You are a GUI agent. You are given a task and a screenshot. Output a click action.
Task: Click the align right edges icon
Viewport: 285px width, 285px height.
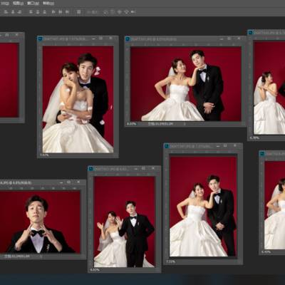[19, 12]
